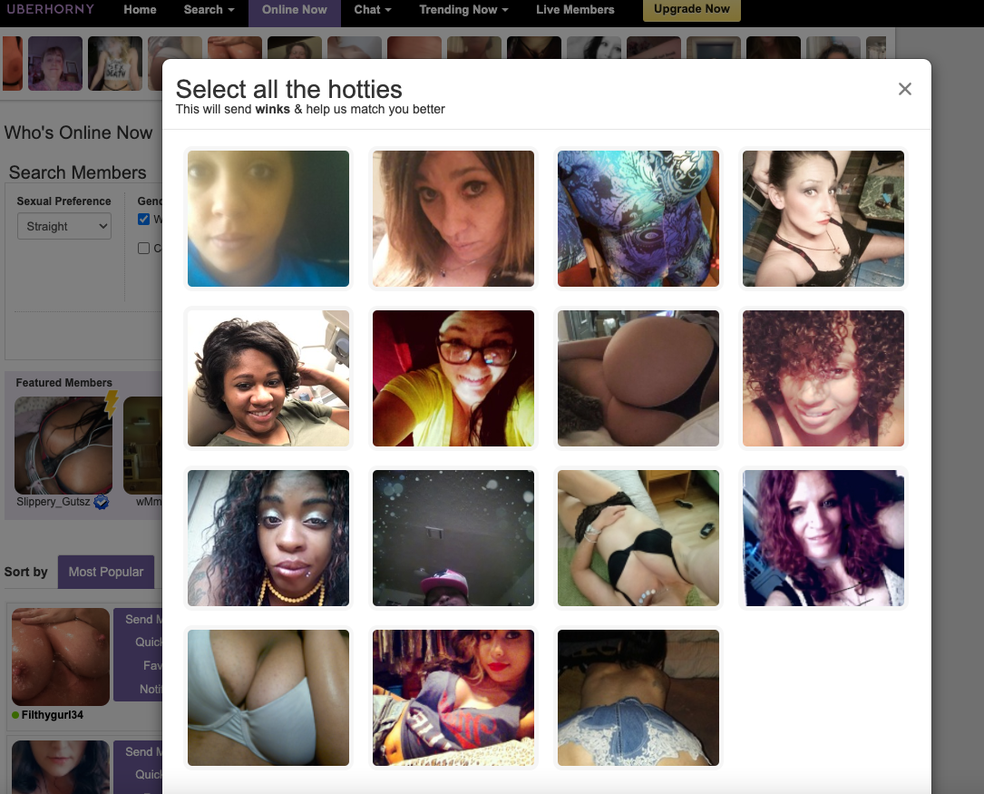Sort results by Most Popular
This screenshot has width=984, height=794.
(106, 572)
